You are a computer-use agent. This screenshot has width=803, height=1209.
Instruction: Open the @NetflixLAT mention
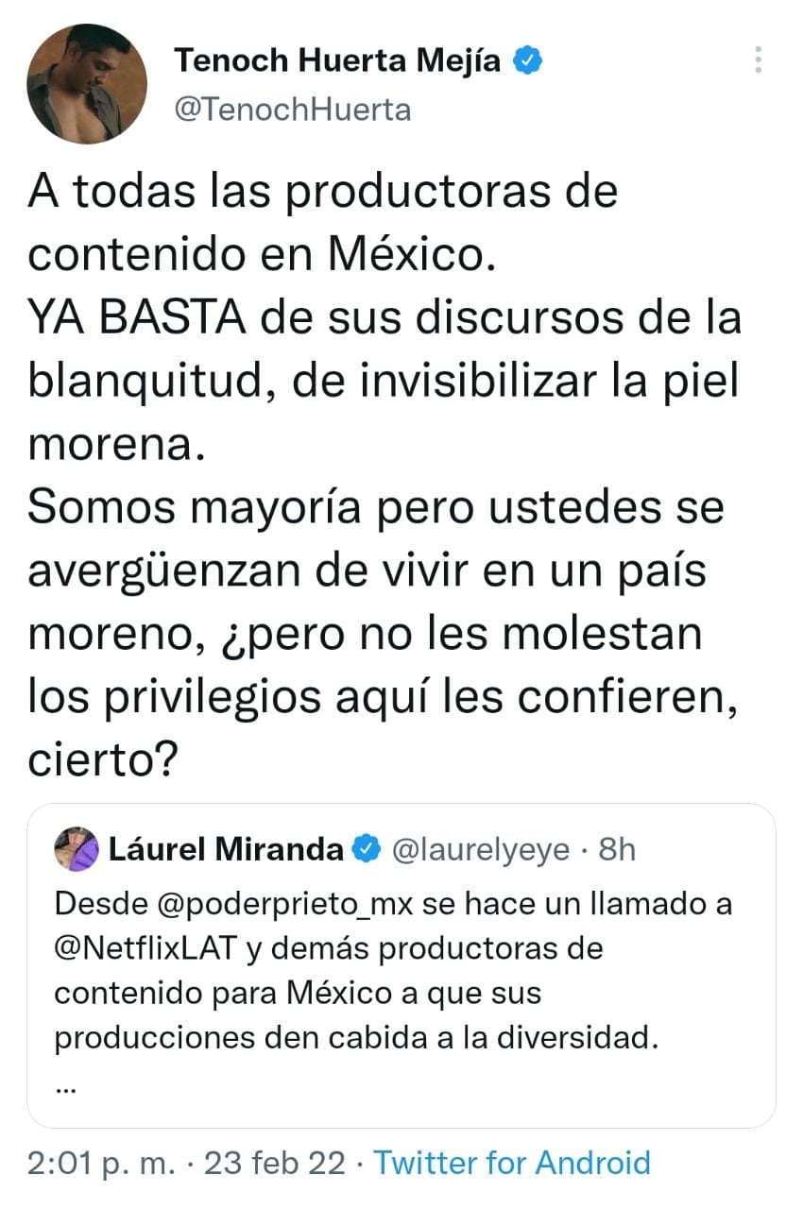click(x=145, y=948)
